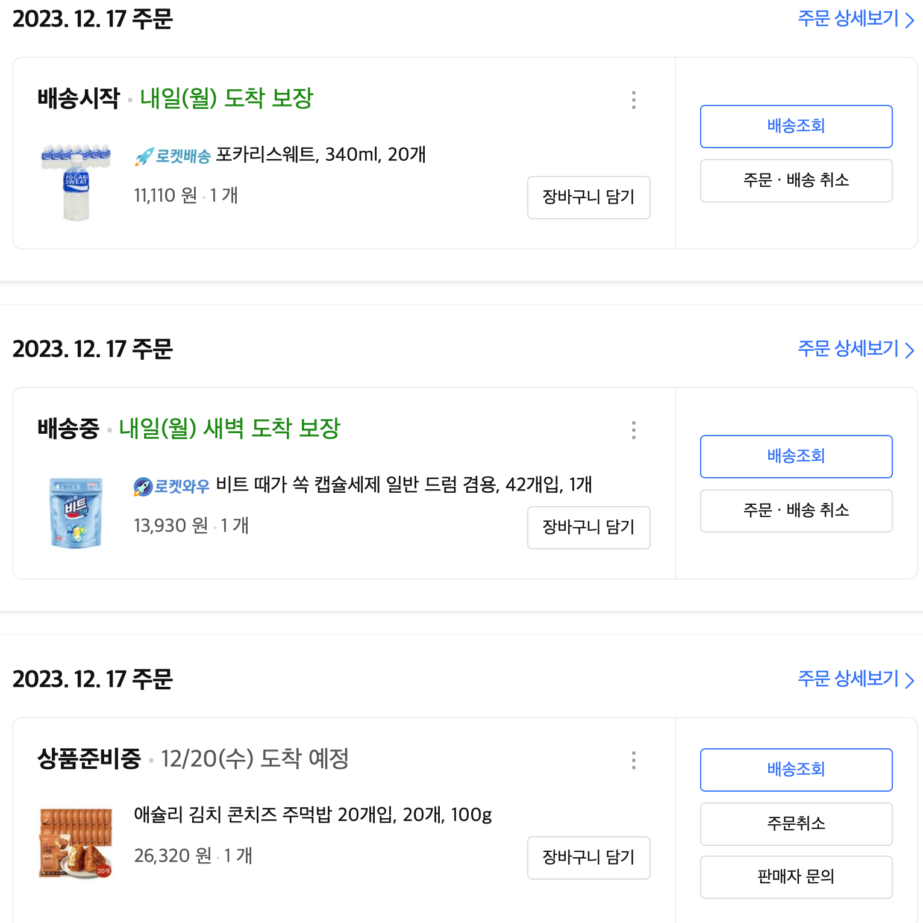Click 배송조회 for the Pocari Sweat order
The height and width of the screenshot is (923, 923).
coord(796,127)
